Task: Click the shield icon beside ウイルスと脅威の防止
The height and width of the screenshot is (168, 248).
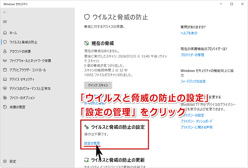Action: pos(5,42)
